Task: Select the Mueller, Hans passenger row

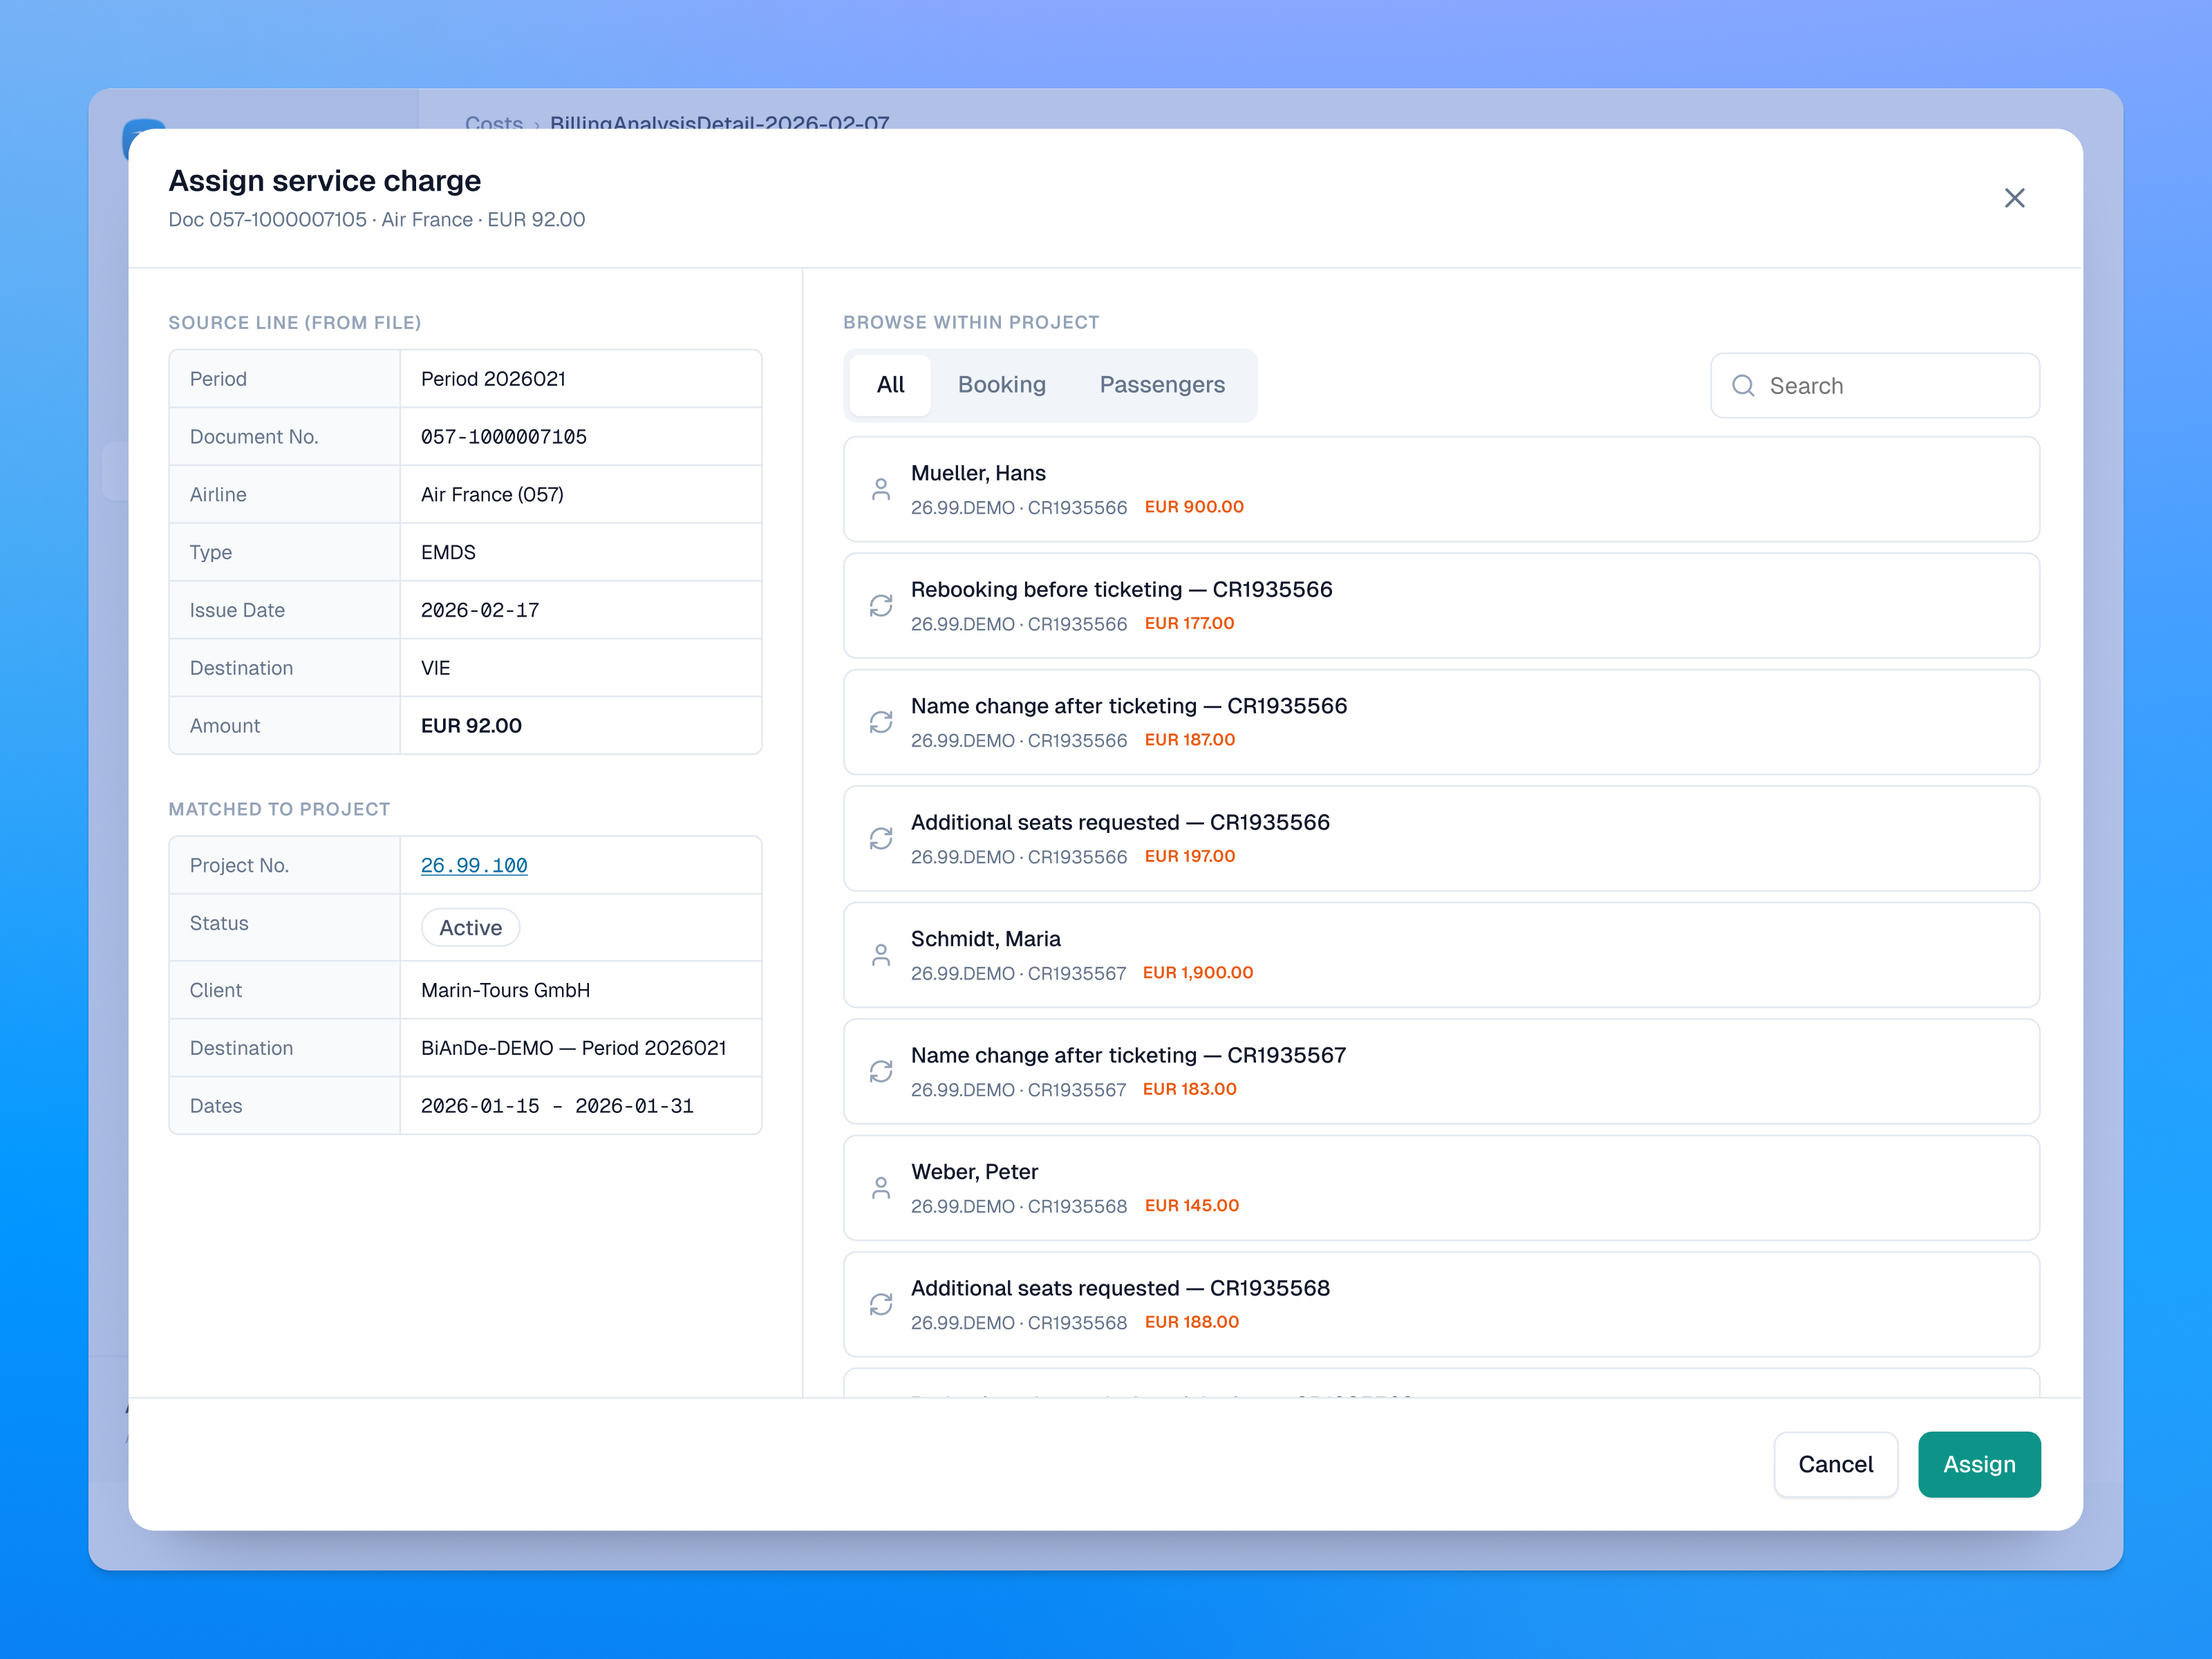Action: coord(1441,489)
